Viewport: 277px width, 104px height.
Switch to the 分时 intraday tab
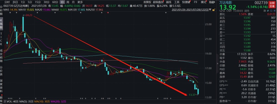(x=7, y=2)
